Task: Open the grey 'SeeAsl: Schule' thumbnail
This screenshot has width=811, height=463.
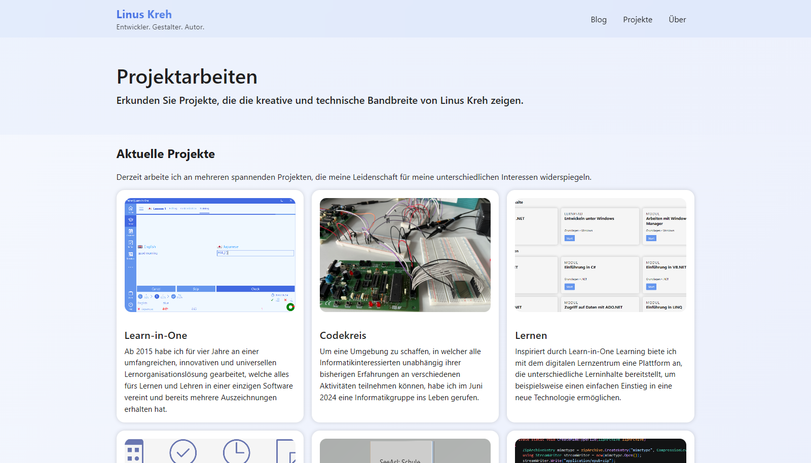Action: pos(405,451)
